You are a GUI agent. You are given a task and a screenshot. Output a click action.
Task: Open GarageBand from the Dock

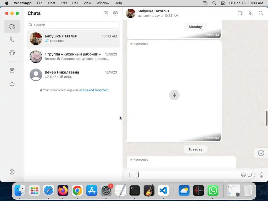click(x=149, y=191)
